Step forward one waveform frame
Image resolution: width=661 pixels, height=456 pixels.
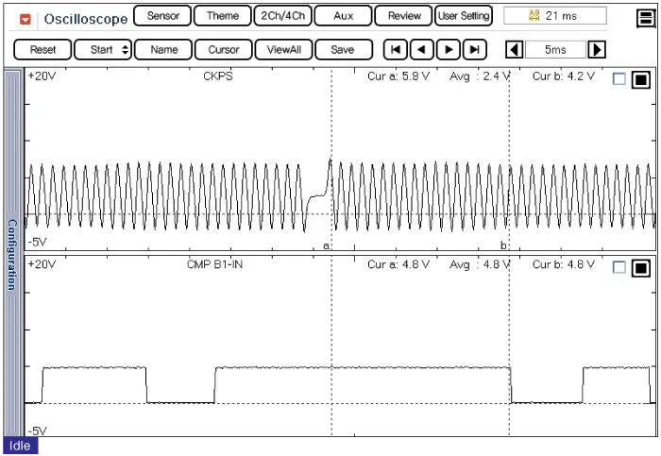[x=449, y=50]
